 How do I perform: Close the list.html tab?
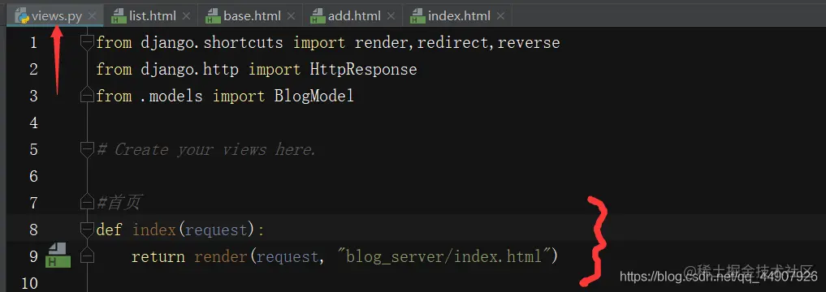186,16
